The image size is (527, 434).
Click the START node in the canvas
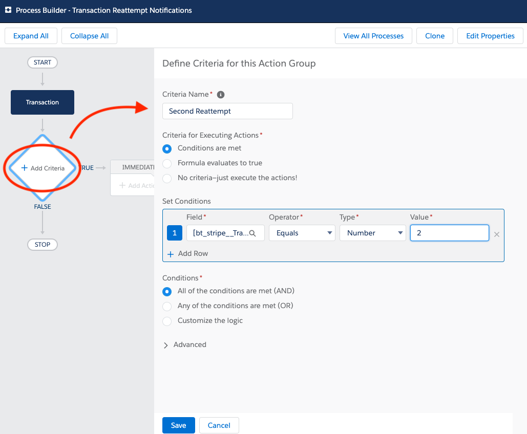pyautogui.click(x=43, y=62)
